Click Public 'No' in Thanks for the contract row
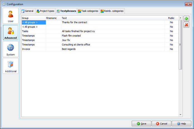This screenshot has width=194, height=129. coord(171,22)
